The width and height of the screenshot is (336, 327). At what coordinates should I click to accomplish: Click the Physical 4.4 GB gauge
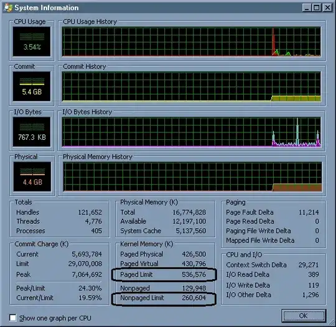click(32, 177)
